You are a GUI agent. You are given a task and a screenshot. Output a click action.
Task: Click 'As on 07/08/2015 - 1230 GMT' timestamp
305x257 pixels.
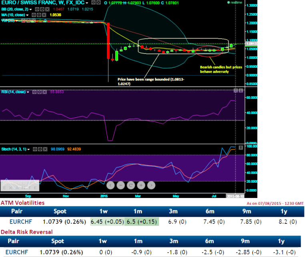(275, 204)
